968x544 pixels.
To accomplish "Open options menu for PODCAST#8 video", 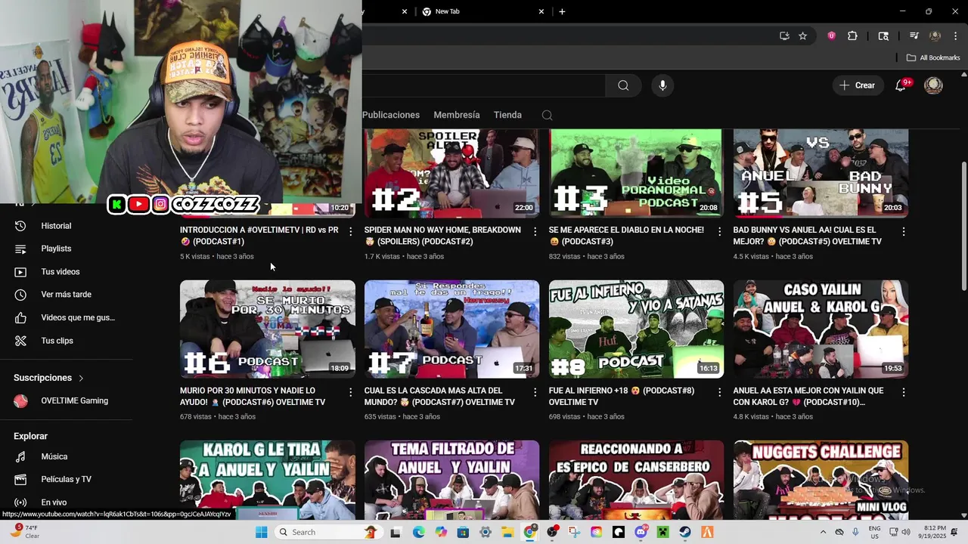I will pos(719,392).
